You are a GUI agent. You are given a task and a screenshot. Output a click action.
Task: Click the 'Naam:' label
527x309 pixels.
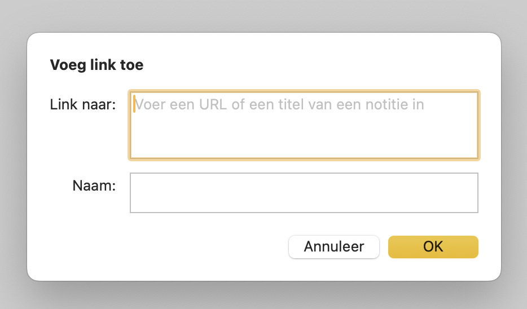click(x=94, y=186)
